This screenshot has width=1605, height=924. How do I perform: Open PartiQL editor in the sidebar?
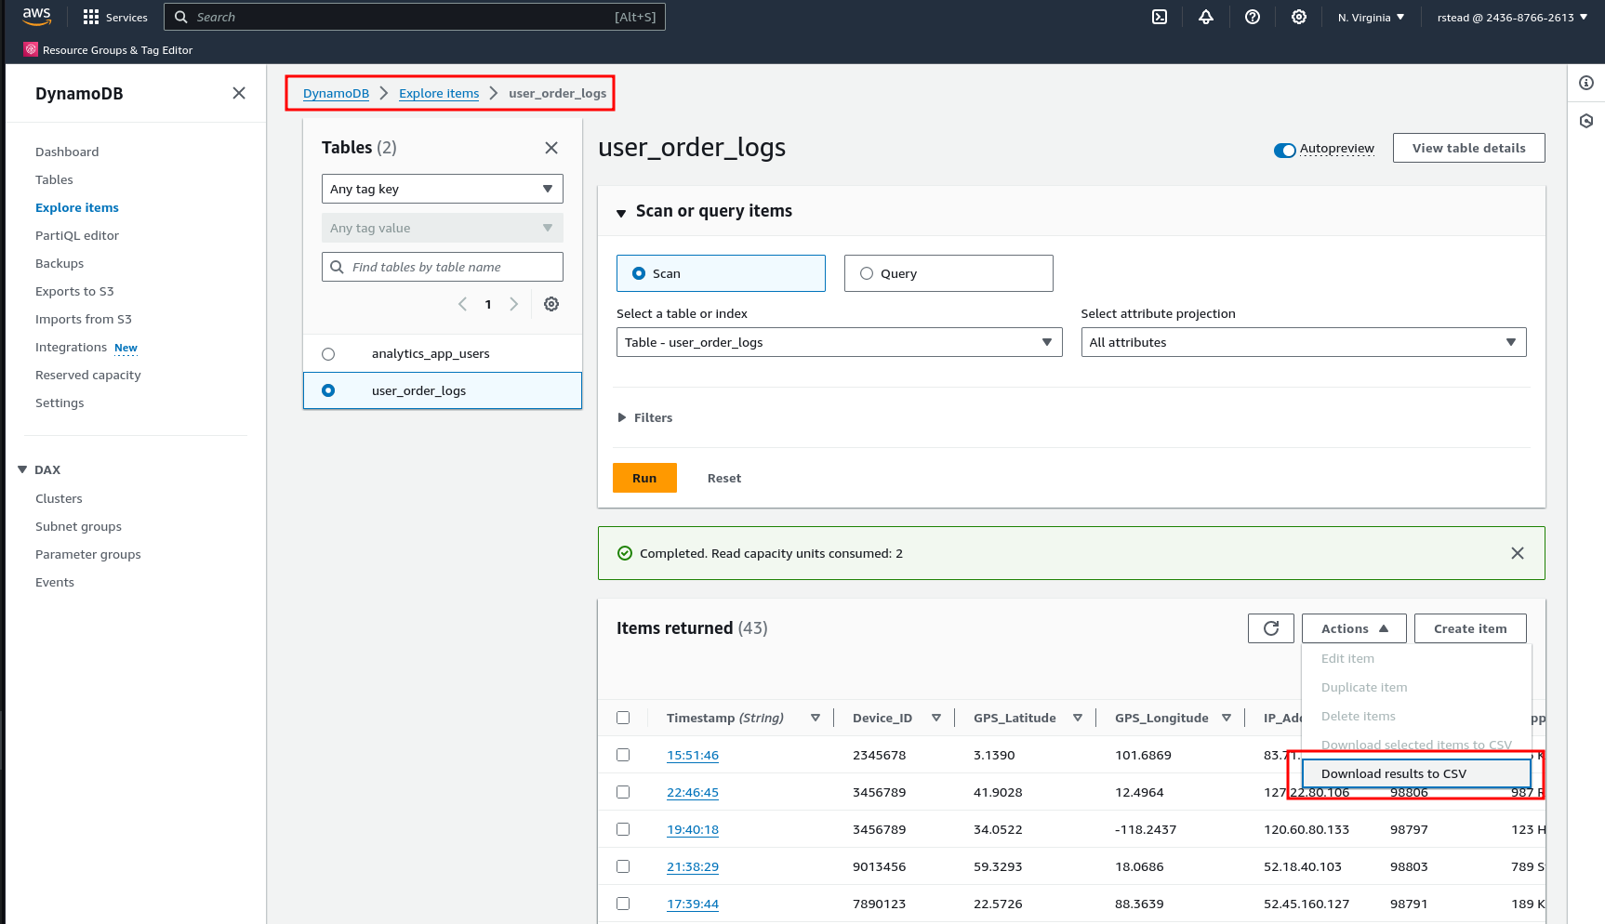pyautogui.click(x=77, y=235)
